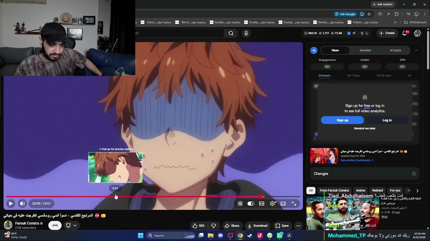
Task: Select the All filter chip
Action: click(311, 190)
